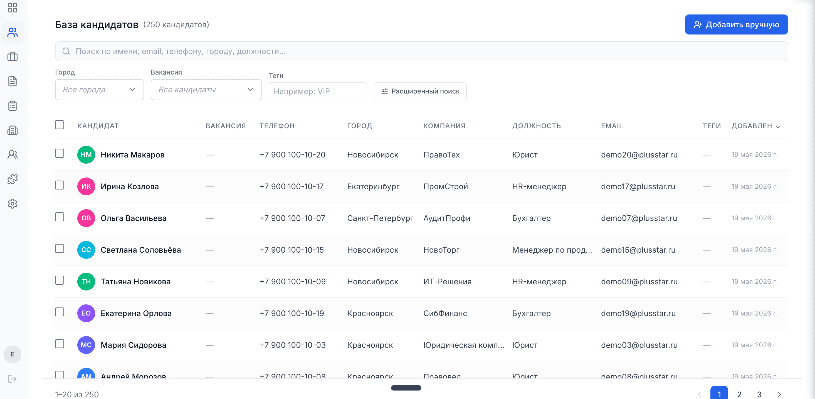
Task: Sort by the ДОБАВЛЕН column header
Action: (x=756, y=126)
